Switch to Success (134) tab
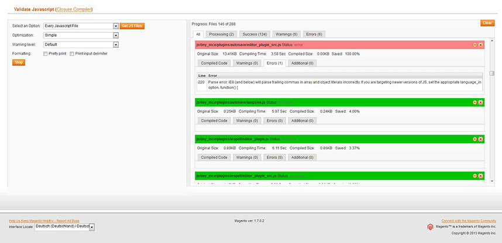Screen dimensions: 502x243 (x=255, y=34)
